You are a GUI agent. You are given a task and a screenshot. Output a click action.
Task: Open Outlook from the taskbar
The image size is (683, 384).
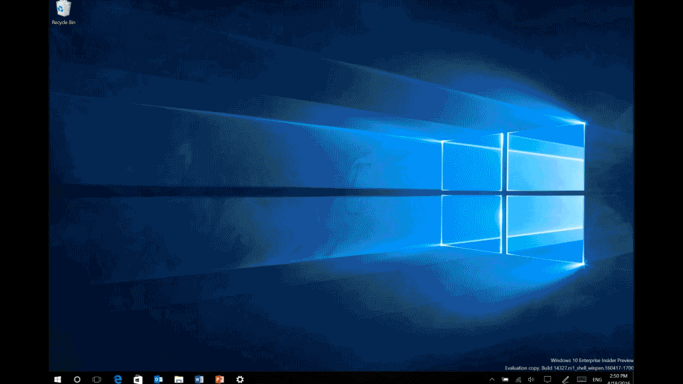click(158, 379)
